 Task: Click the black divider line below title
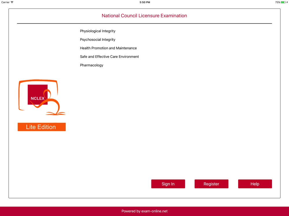click(x=144, y=24)
